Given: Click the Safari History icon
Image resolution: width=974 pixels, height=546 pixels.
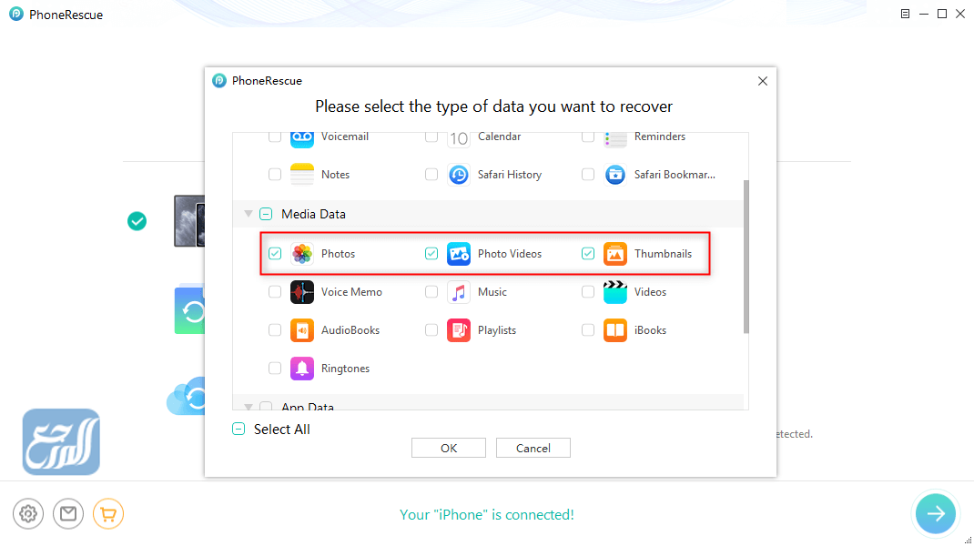Looking at the screenshot, I should 459,175.
